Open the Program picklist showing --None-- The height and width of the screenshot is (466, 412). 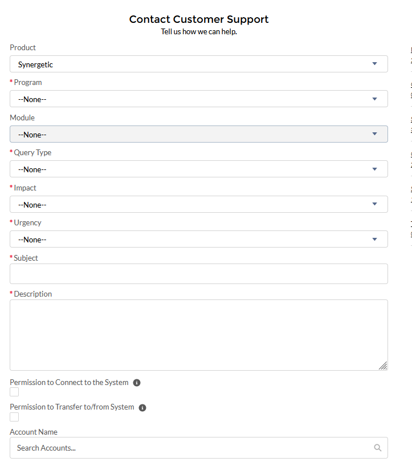198,99
